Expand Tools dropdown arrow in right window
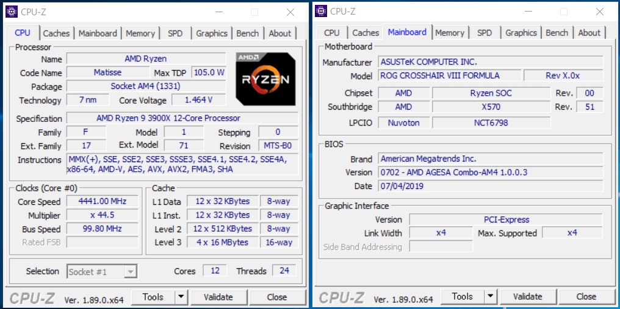620x309 pixels. (x=490, y=296)
